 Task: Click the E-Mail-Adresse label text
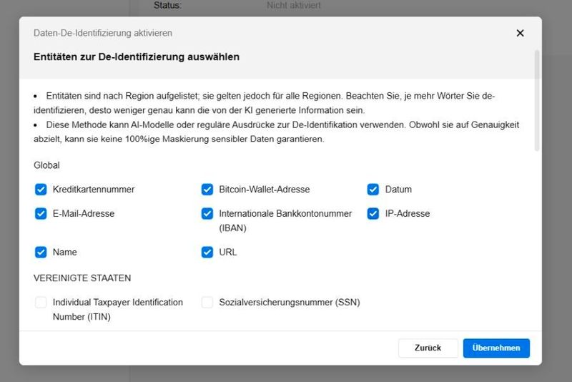(x=84, y=213)
